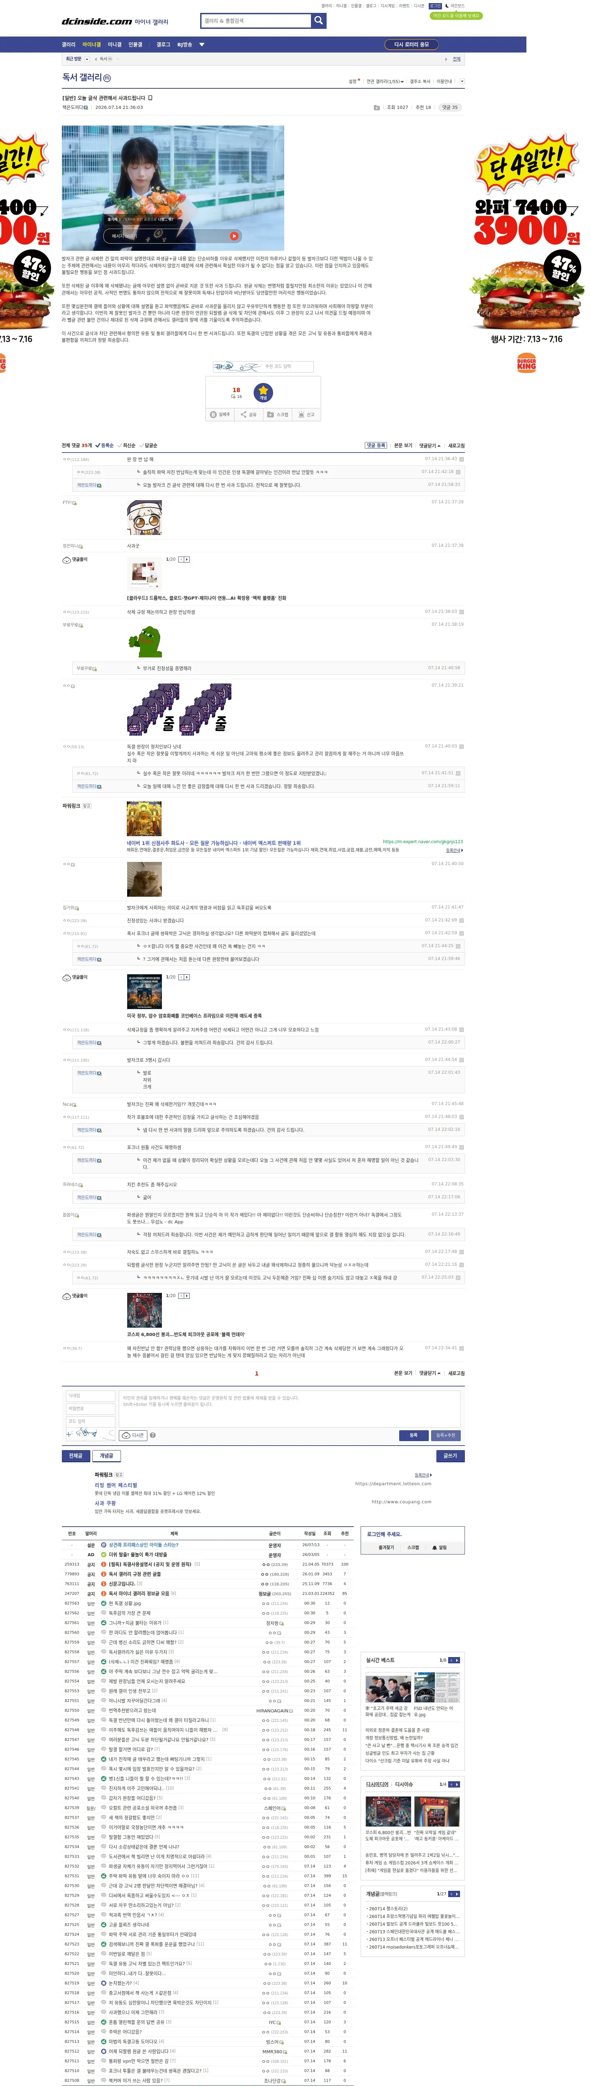
Task: Open 인물갤 in the navy navigation bar
Action: pos(135,45)
